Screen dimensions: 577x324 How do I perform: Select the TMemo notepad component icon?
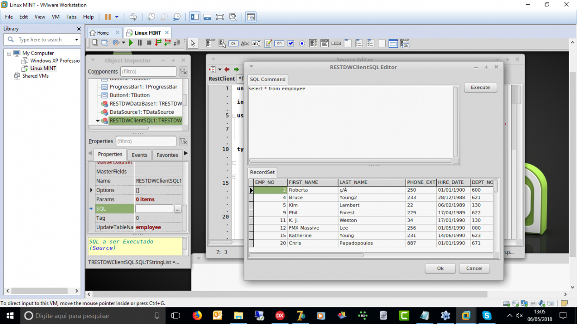(x=268, y=44)
